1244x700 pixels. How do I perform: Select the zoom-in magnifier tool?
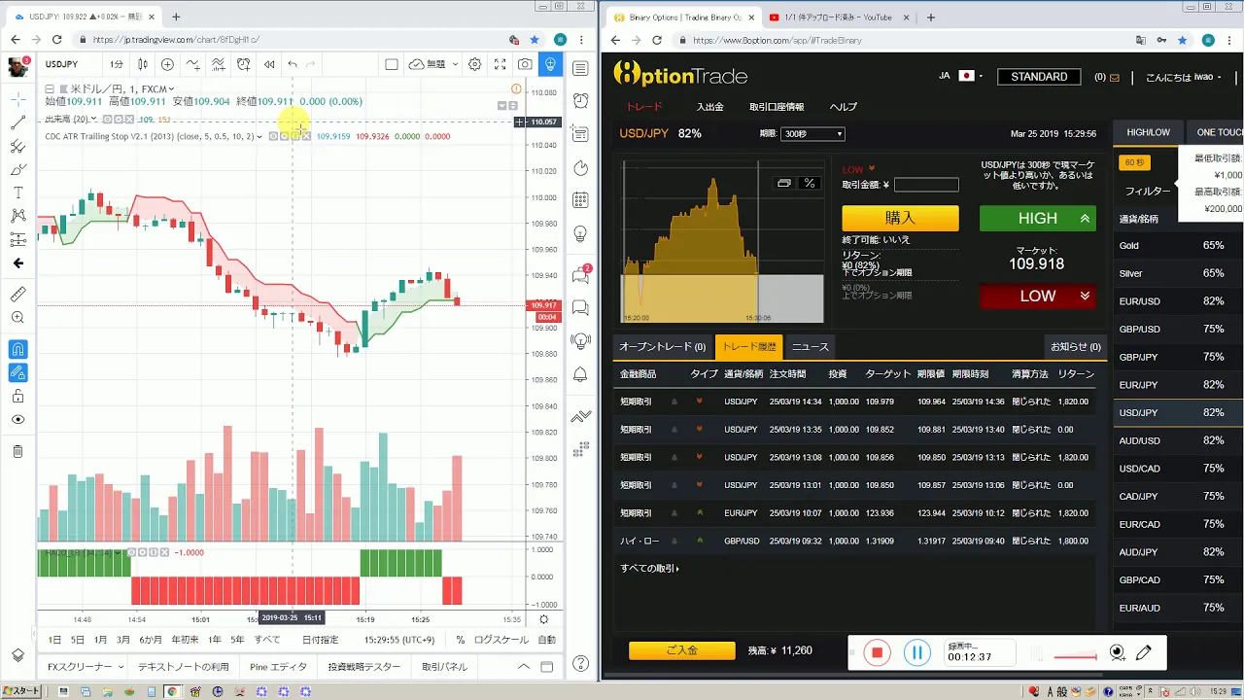click(x=17, y=318)
